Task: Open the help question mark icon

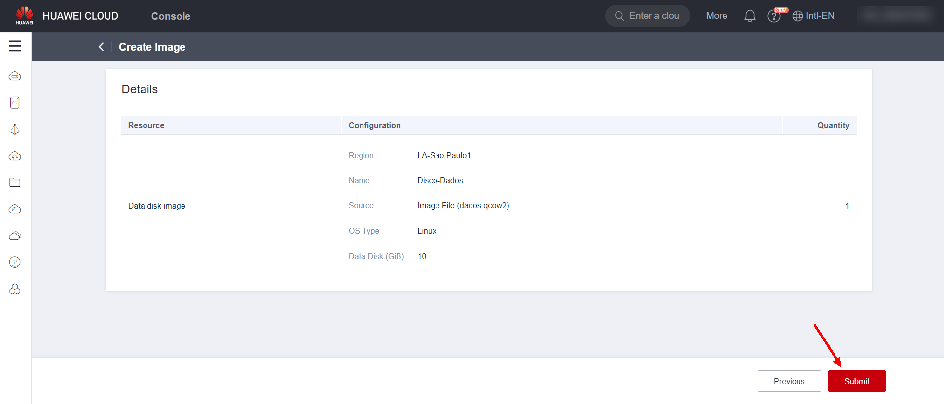Action: pyautogui.click(x=774, y=16)
